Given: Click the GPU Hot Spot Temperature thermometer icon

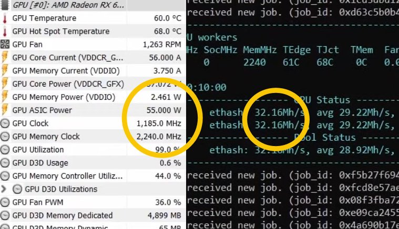Looking at the screenshot, I should coord(6,32).
